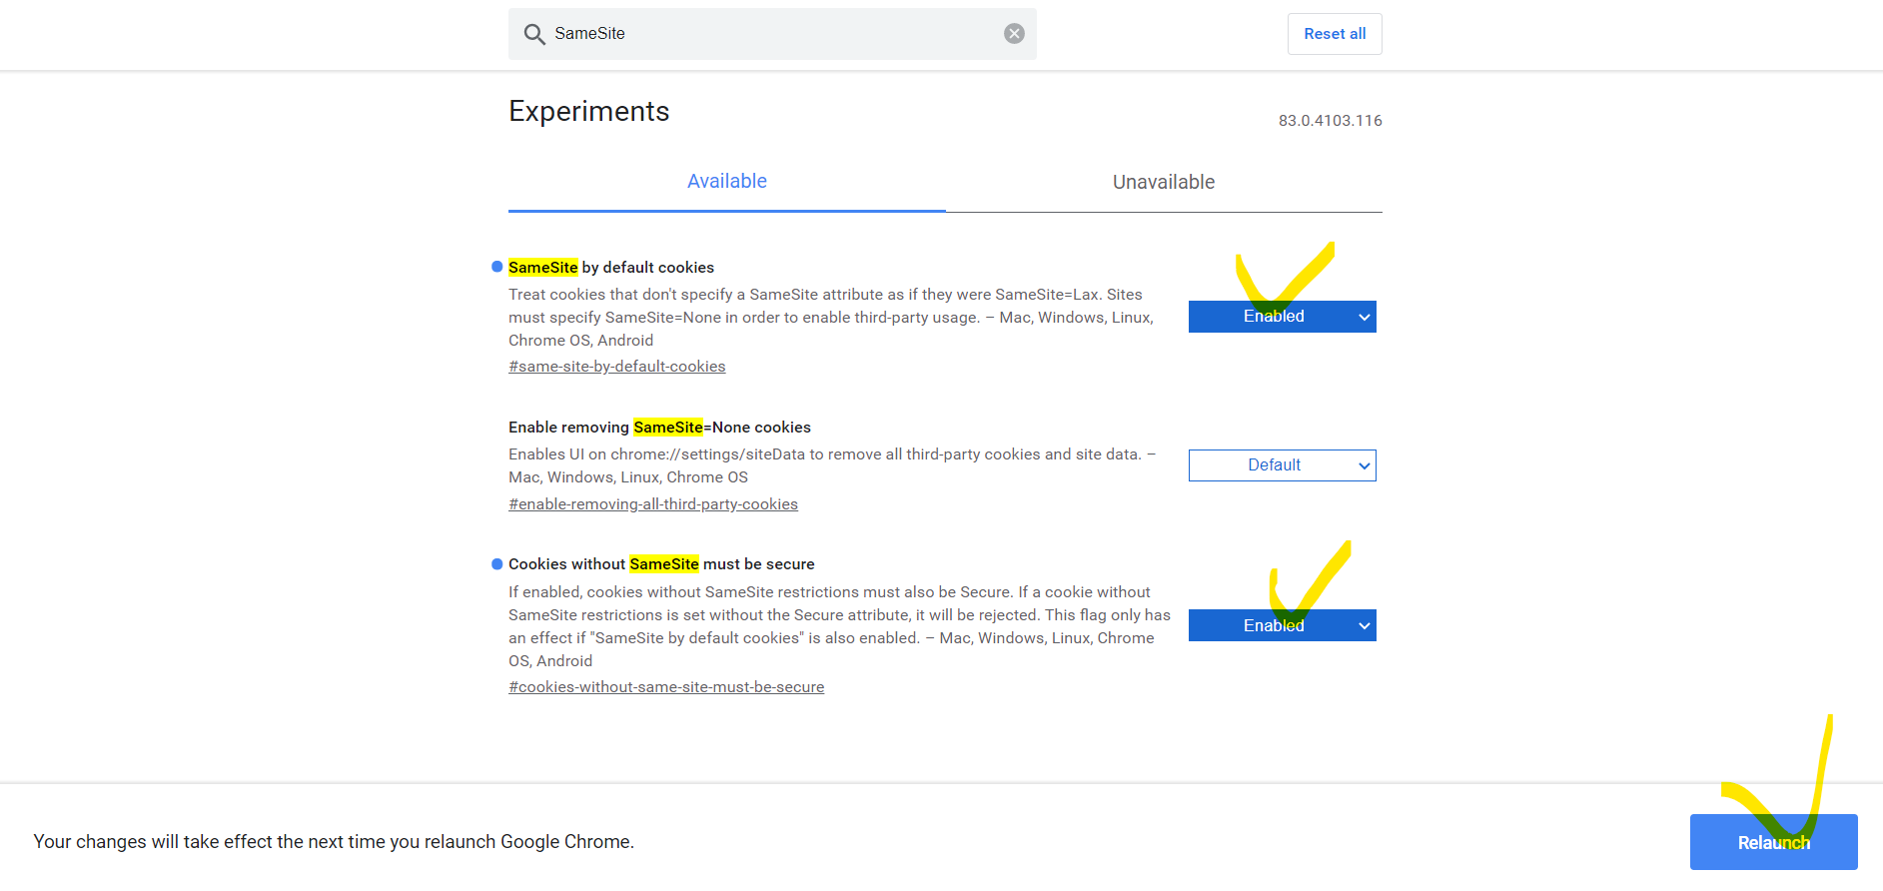The image size is (1883, 891).
Task: Click the search magnifier icon
Action: coord(534,34)
